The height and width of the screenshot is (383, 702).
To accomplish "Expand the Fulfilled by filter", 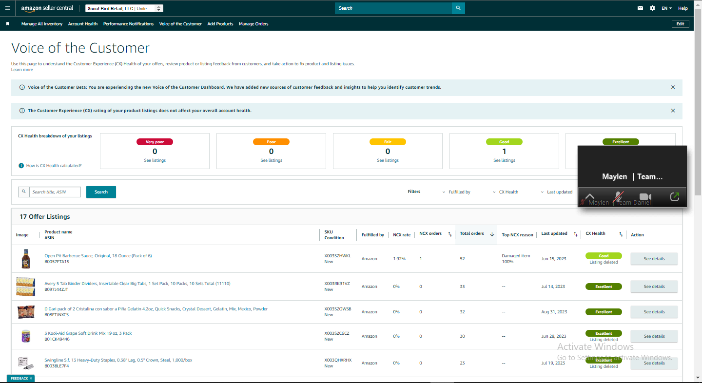I will click(x=456, y=192).
